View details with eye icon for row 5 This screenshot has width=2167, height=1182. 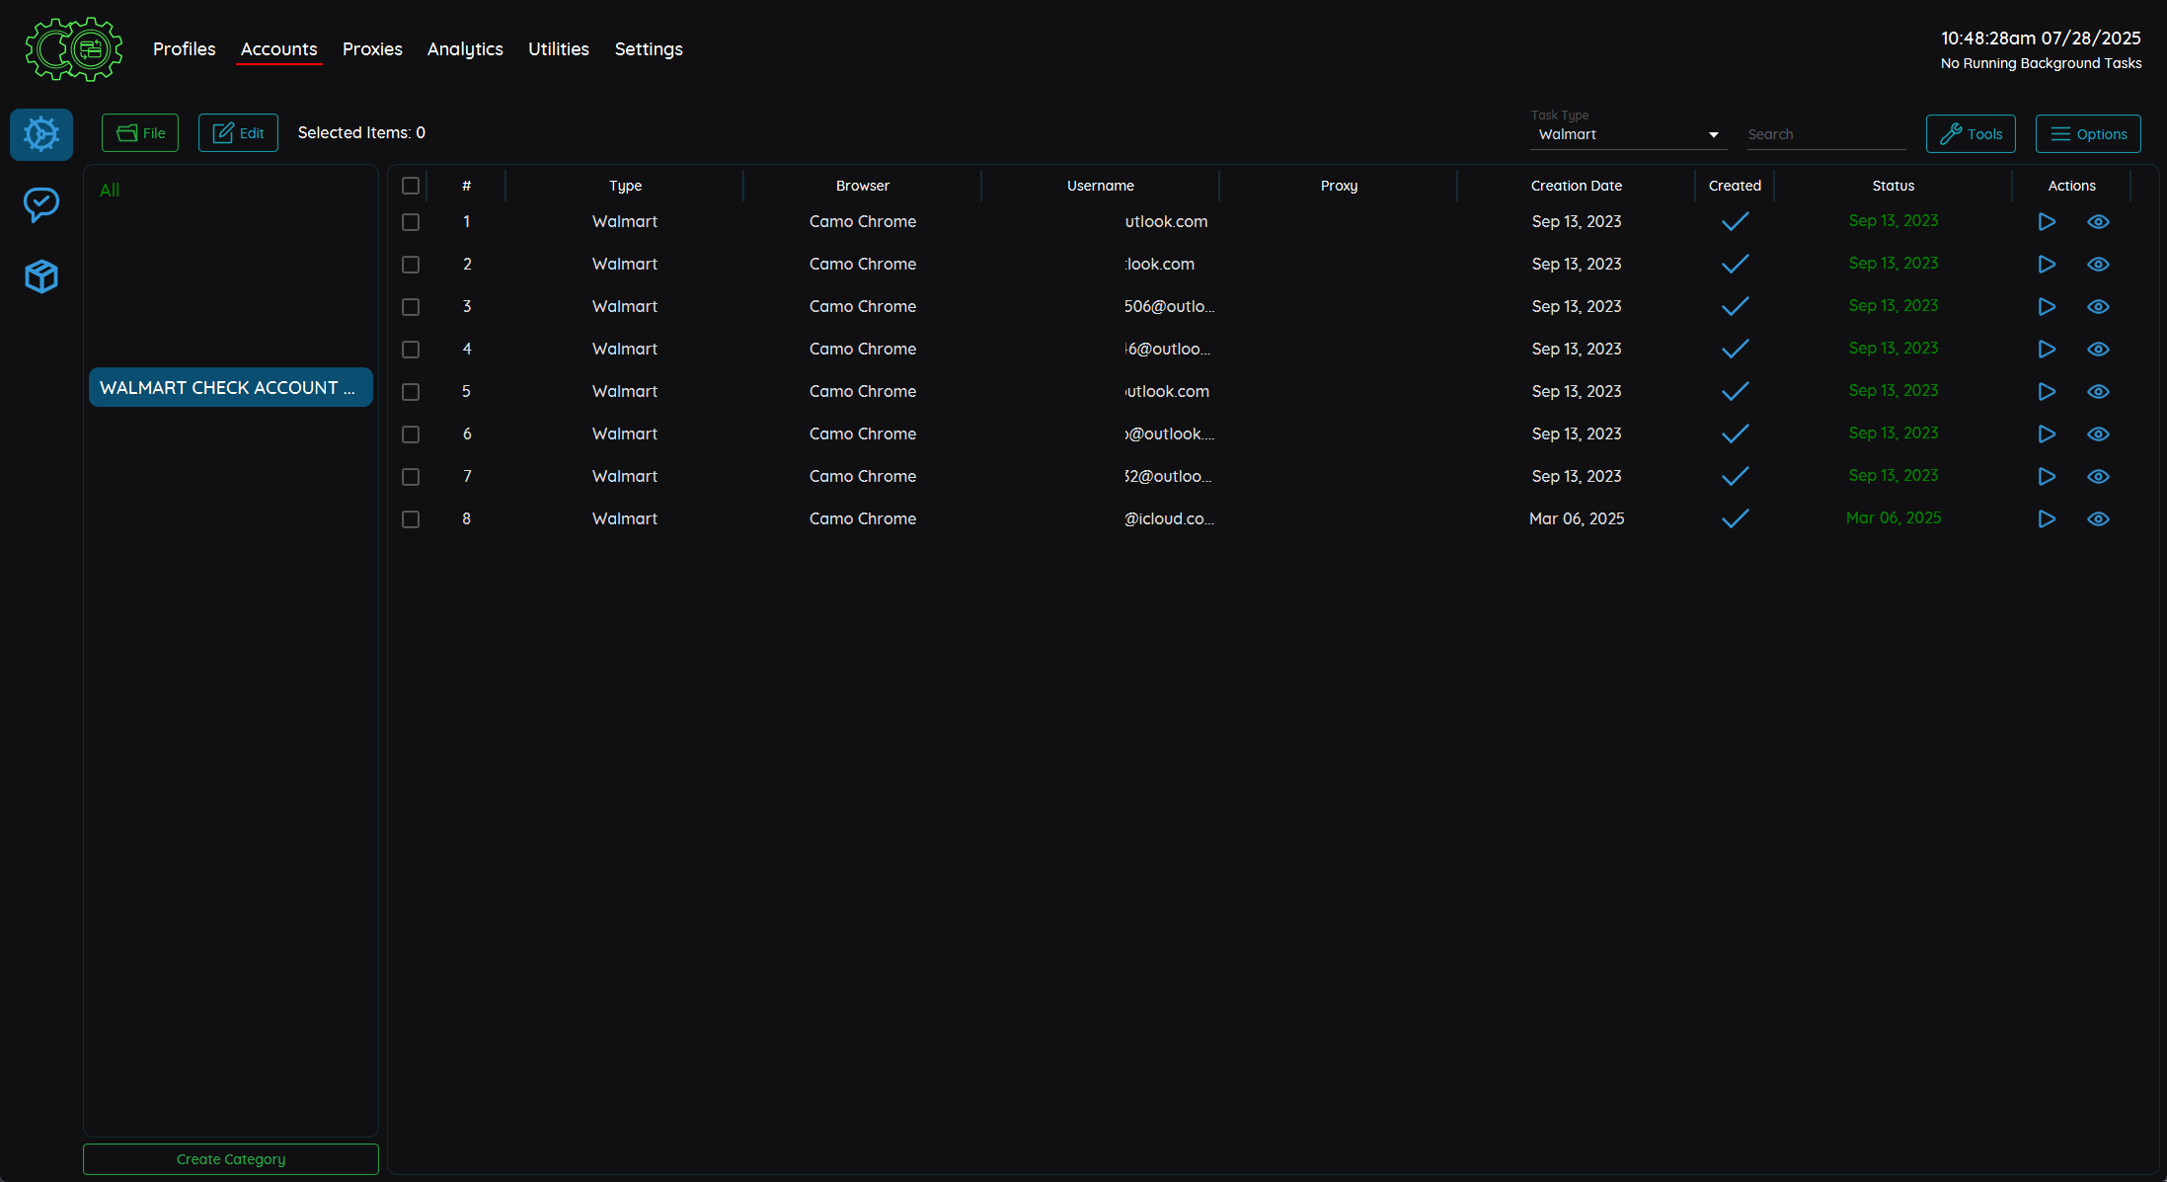[x=2099, y=392]
